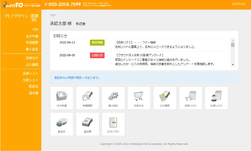Click the news list scrollbar thumb

coord(233,45)
